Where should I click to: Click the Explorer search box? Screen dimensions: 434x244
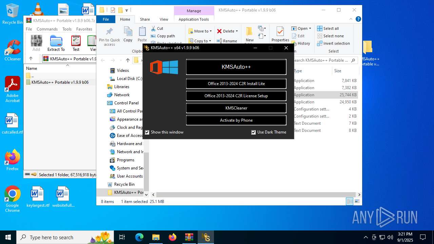(324, 60)
